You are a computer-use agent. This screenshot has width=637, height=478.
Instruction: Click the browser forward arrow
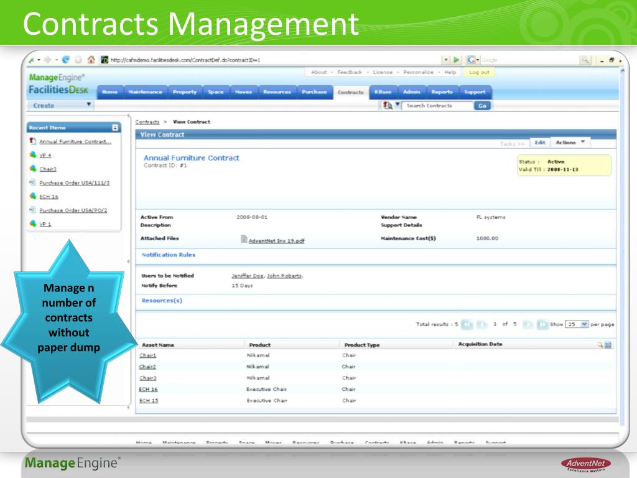[x=47, y=60]
